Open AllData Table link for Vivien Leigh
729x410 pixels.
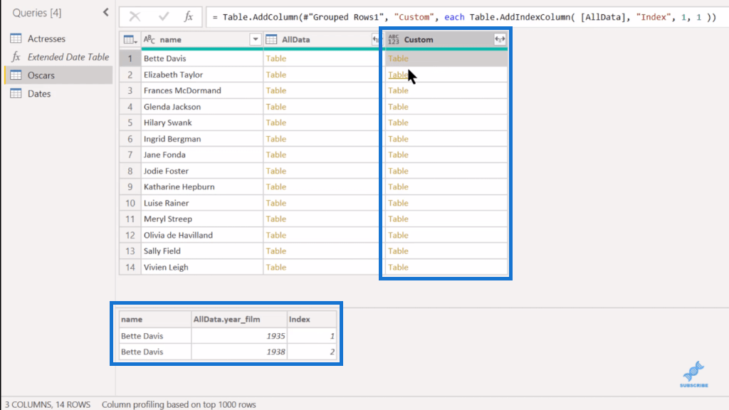276,268
